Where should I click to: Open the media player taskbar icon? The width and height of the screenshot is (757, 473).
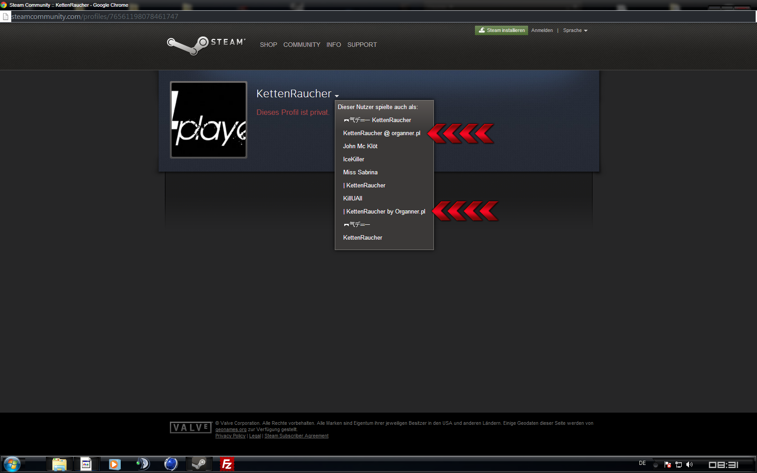[114, 464]
